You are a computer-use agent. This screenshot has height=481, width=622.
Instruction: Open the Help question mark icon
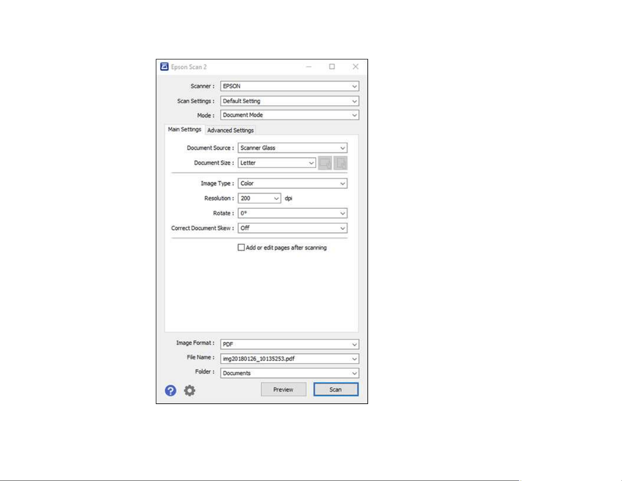pyautogui.click(x=170, y=390)
